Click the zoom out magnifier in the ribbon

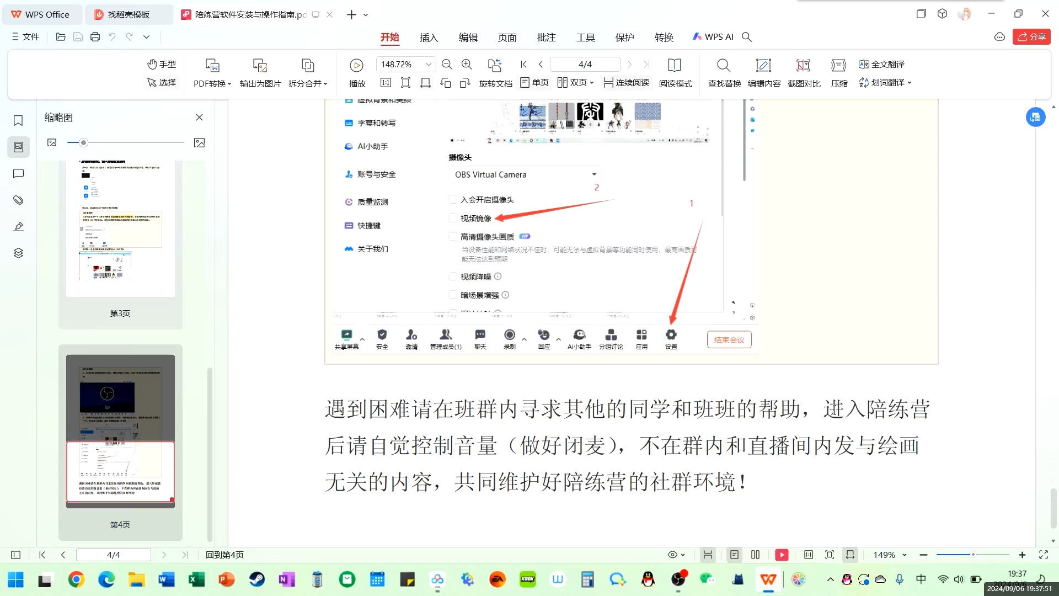coord(447,65)
